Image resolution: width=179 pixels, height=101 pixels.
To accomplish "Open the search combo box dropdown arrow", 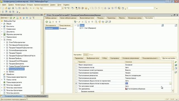I will [62, 8].
